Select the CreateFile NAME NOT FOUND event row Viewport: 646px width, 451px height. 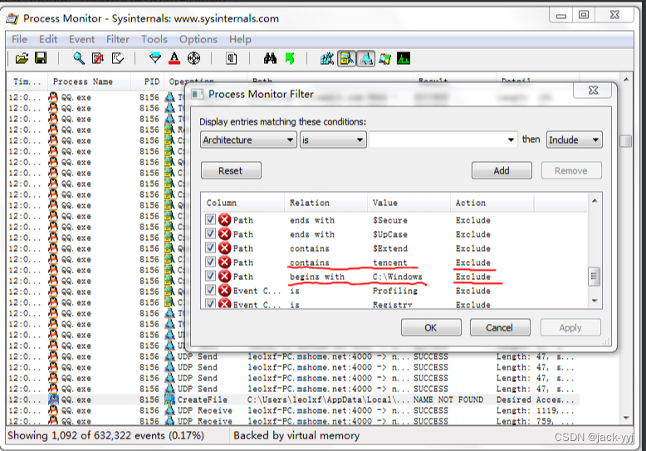[x=293, y=400]
